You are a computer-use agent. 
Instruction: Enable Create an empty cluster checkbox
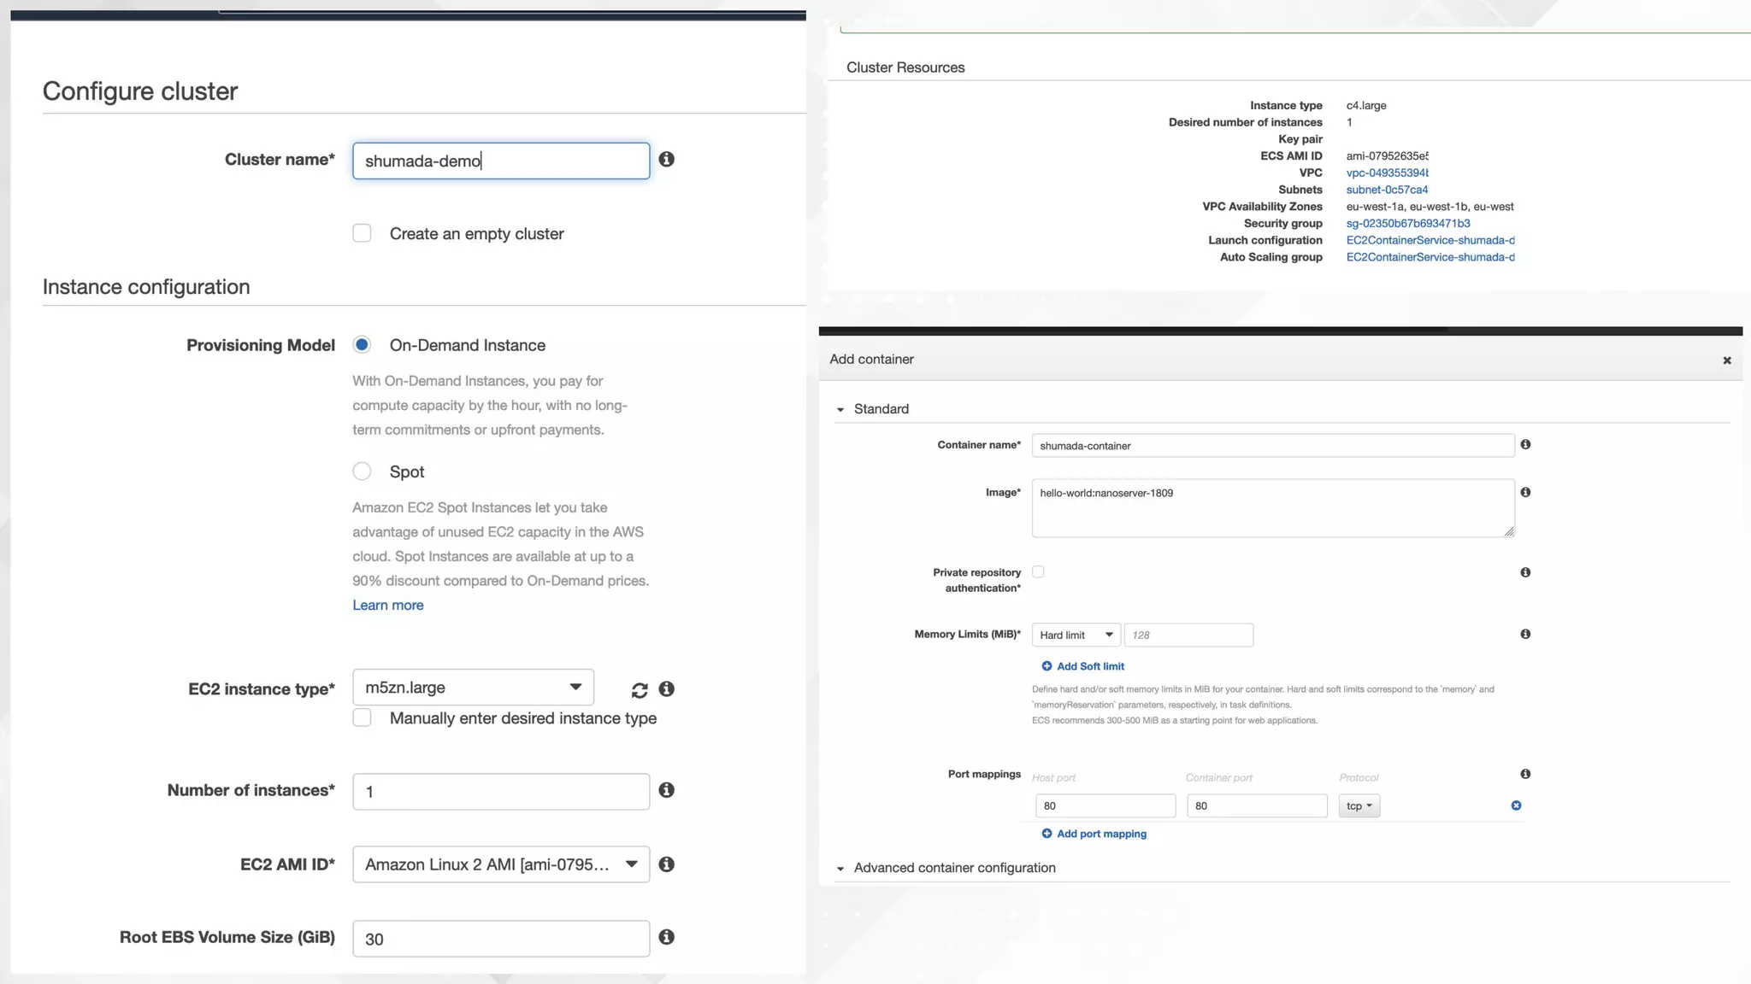[x=363, y=234]
